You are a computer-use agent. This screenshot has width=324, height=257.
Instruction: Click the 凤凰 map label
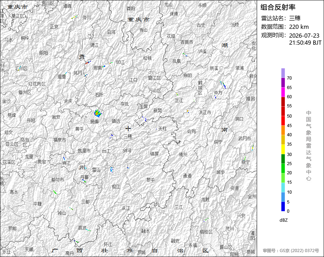coord(176,61)
